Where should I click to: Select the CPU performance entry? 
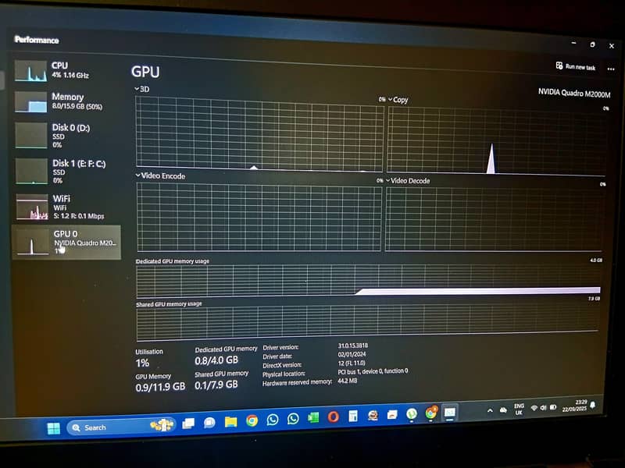coord(66,70)
